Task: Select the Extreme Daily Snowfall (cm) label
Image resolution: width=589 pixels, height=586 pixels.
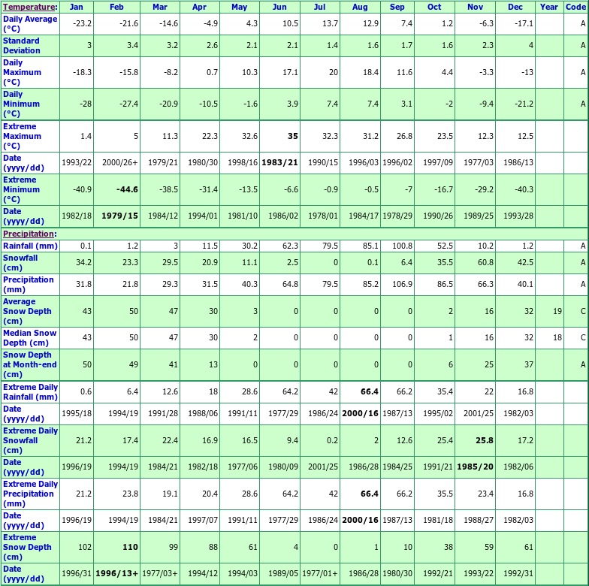Action: point(30,439)
